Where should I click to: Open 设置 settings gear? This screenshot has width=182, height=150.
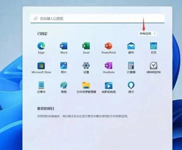tap(86, 67)
